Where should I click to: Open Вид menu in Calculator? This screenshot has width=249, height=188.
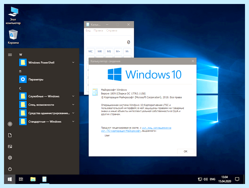pyautogui.click(x=88, y=30)
